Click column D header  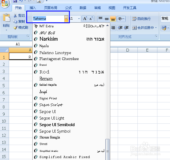point(128,50)
